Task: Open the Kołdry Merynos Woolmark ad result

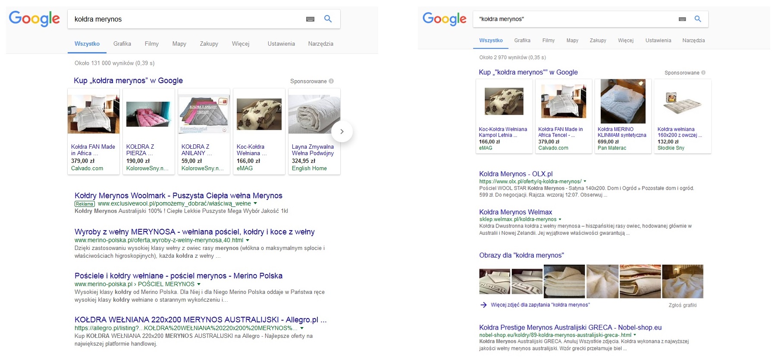Action: pyautogui.click(x=179, y=196)
